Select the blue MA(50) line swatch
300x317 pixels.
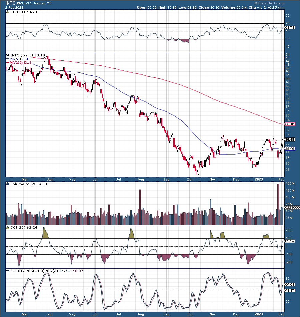tap(8, 59)
